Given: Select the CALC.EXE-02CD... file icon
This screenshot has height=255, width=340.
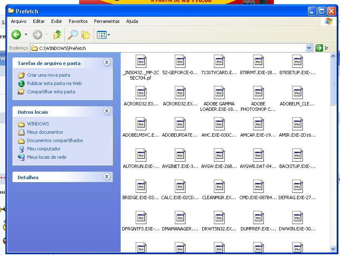Looking at the screenshot, I should pyautogui.click(x=180, y=186).
